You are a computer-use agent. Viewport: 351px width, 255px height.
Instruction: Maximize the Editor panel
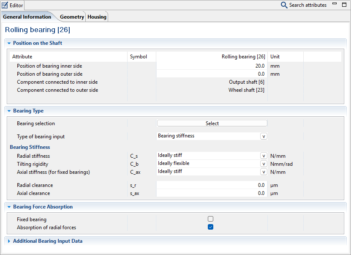click(344, 5)
